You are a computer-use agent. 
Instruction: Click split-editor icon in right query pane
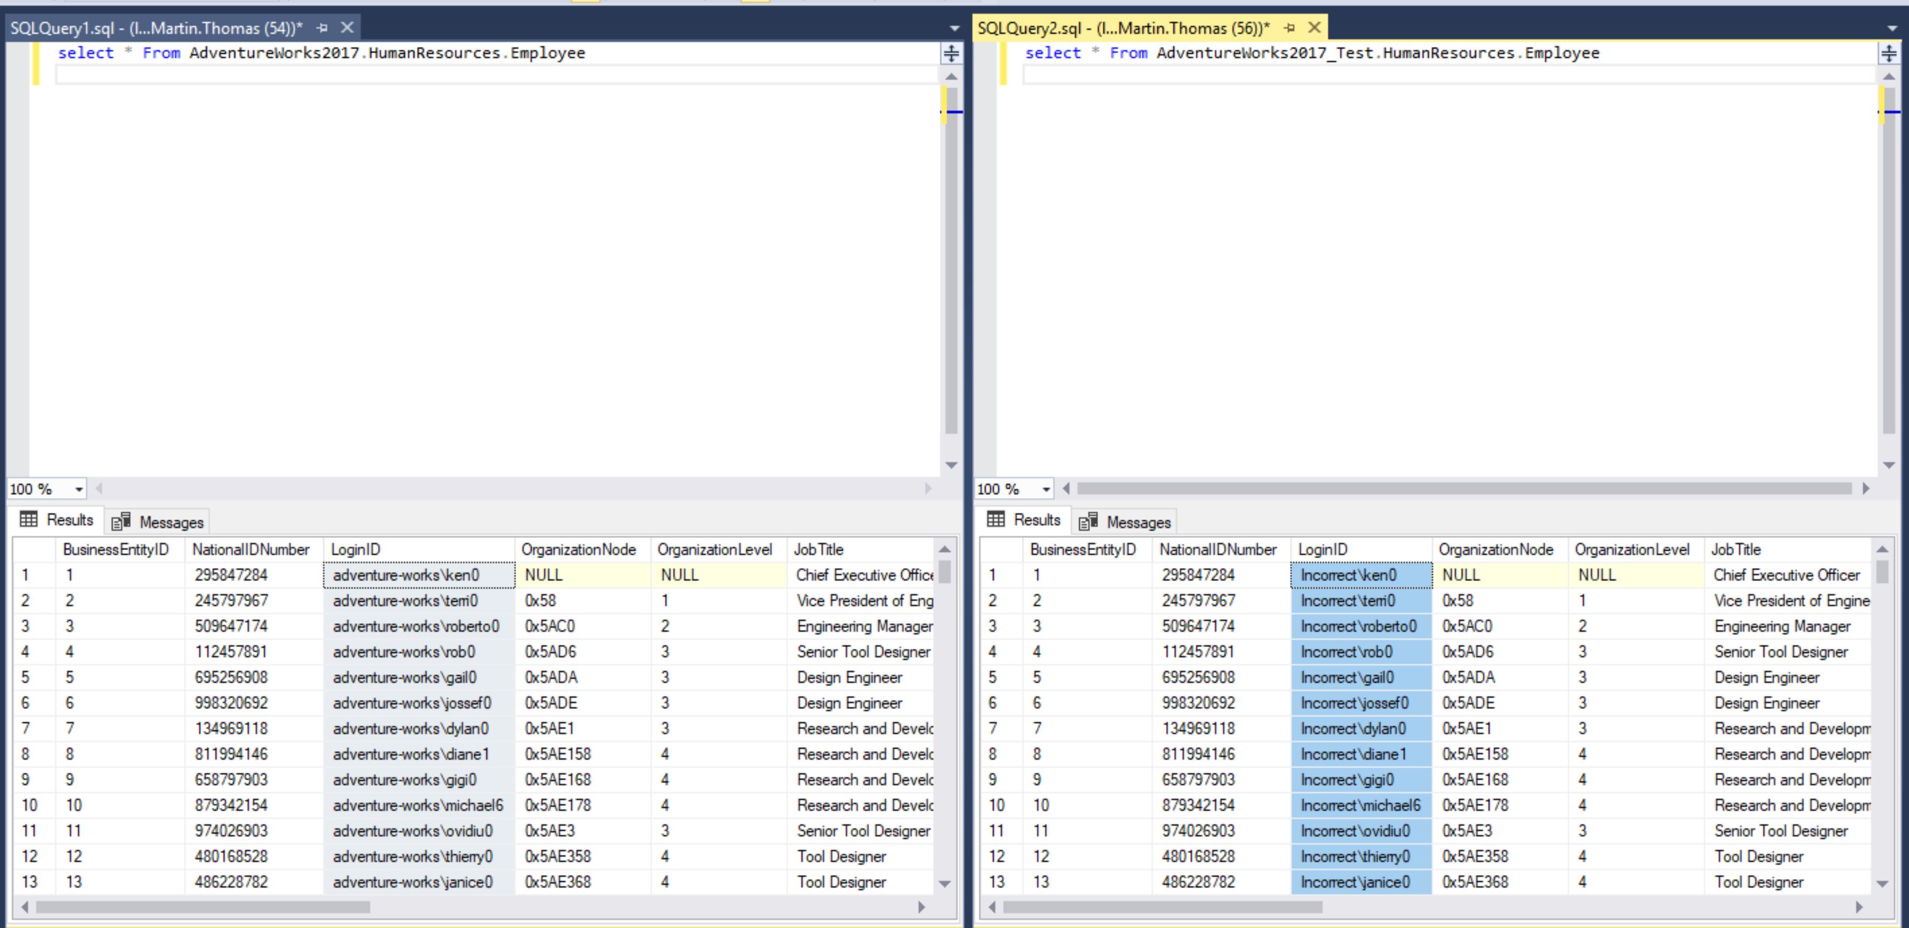[x=1888, y=53]
